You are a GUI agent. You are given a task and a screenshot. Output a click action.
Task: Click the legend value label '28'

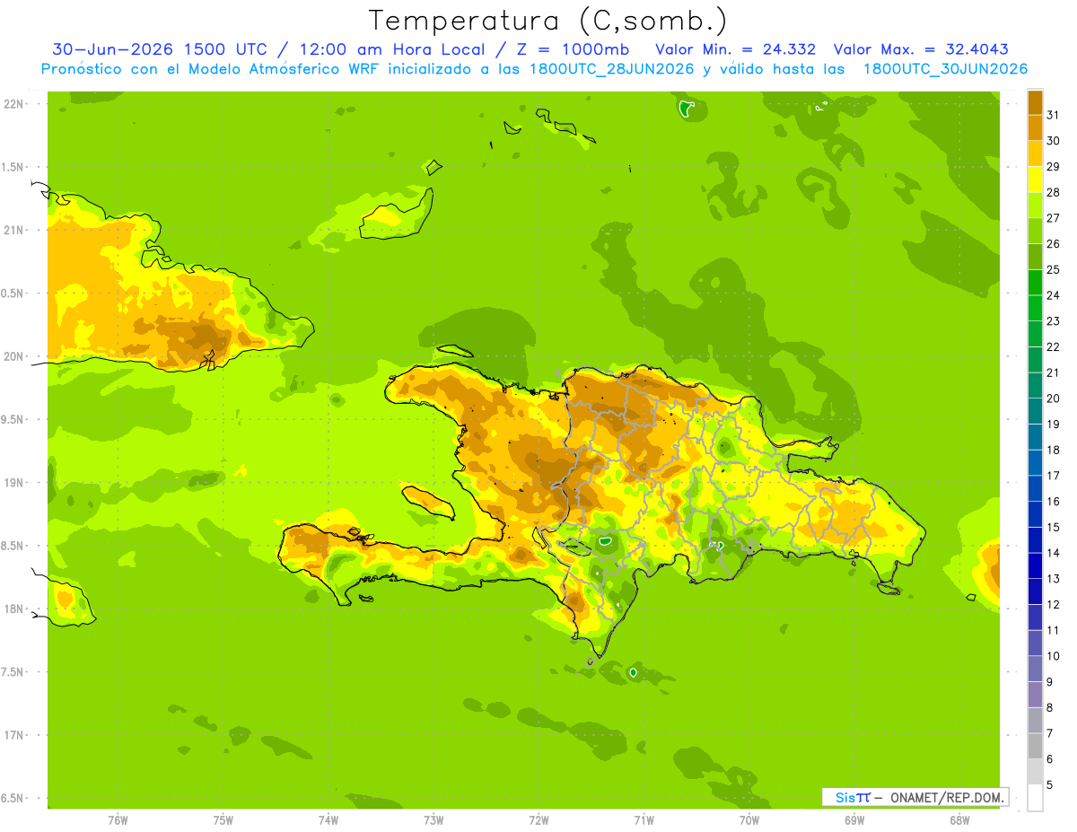point(1054,193)
